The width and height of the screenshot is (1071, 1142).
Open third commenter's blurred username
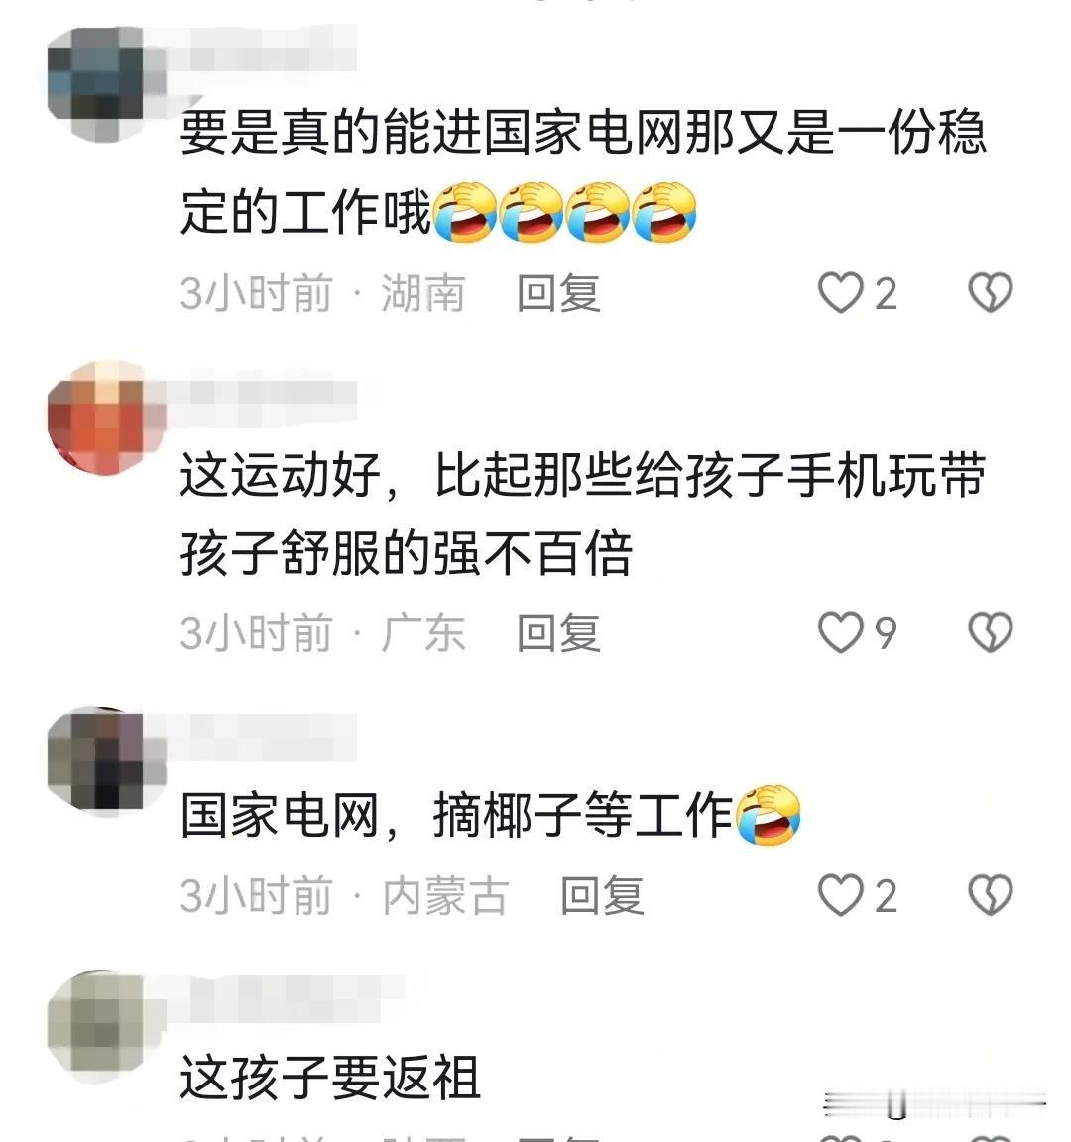pos(262,738)
